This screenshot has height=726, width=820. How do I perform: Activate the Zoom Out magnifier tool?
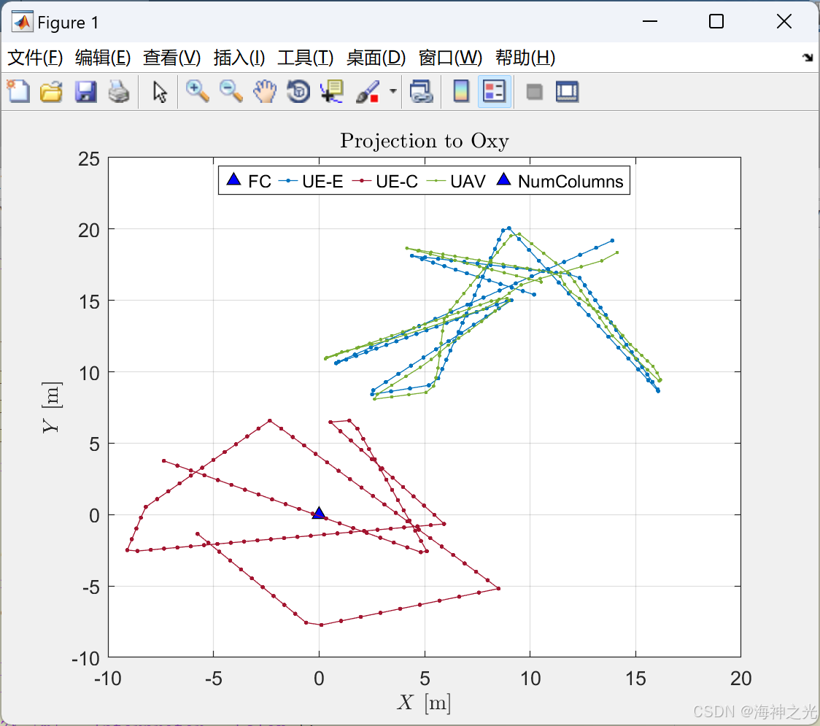(x=231, y=91)
